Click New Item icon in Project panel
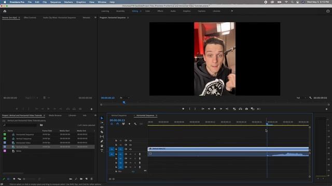Screen dimensions: 332x186 click(87, 179)
